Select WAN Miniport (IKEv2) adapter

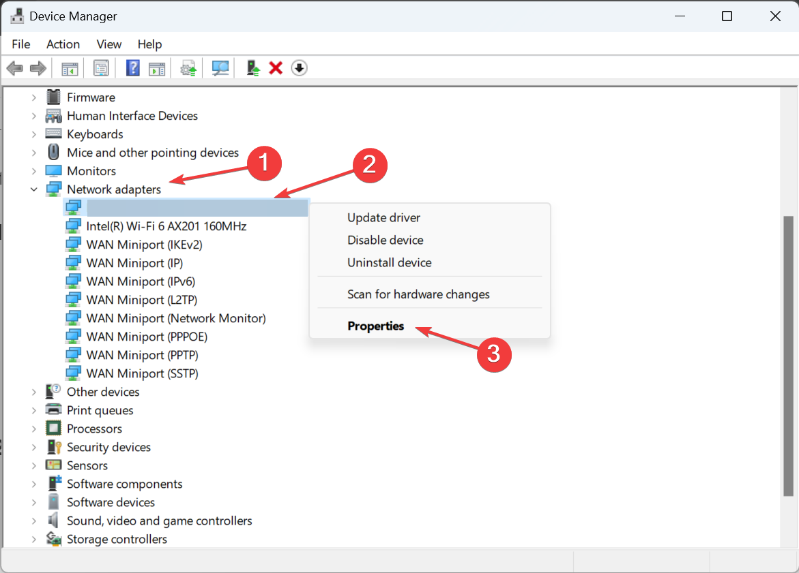coord(144,245)
